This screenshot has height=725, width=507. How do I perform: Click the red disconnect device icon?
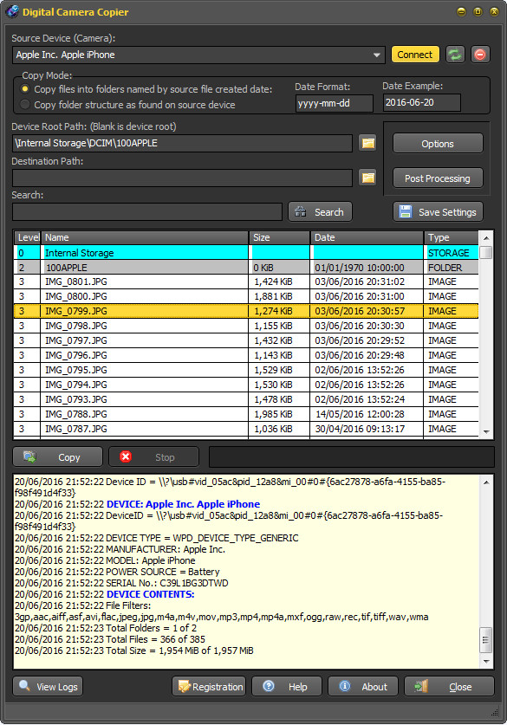(480, 55)
